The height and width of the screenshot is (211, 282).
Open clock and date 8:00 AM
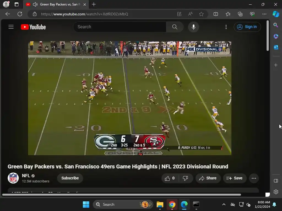[262, 204]
